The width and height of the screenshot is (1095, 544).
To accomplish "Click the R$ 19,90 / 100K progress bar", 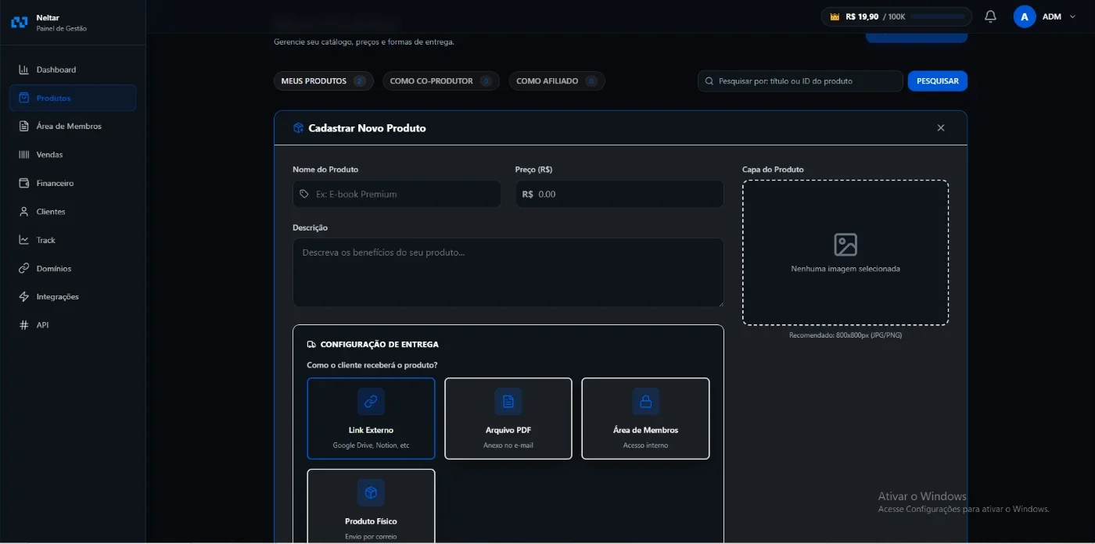I will [938, 16].
